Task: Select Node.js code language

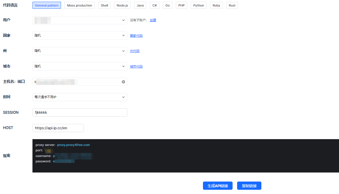Action: [x=122, y=5]
